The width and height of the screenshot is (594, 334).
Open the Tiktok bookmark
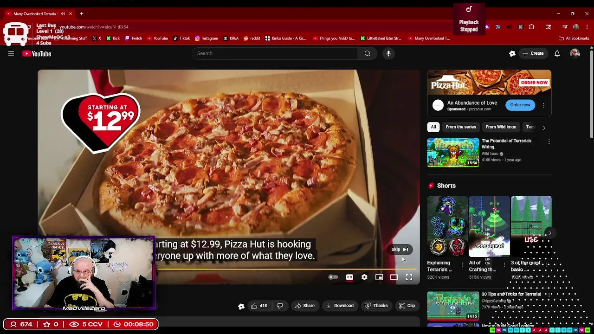point(181,39)
